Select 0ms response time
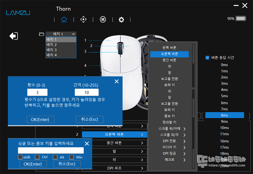253x174 pixels. [224, 65]
